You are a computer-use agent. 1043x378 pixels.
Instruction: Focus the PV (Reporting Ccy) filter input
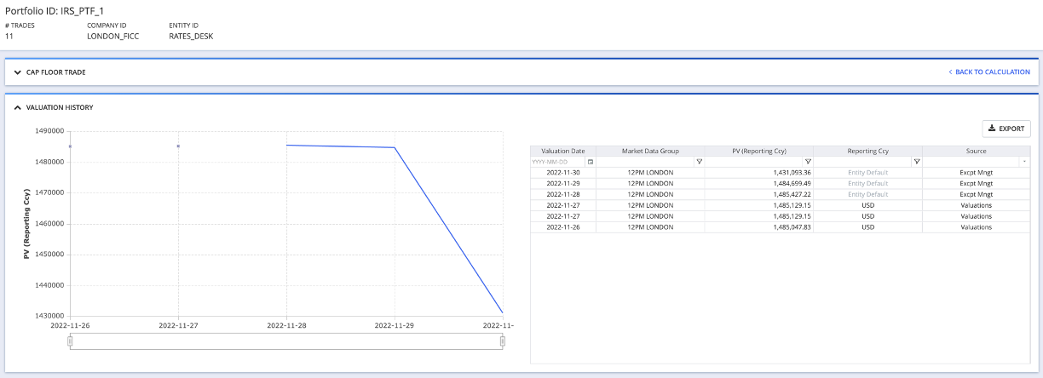pyautogui.click(x=753, y=161)
